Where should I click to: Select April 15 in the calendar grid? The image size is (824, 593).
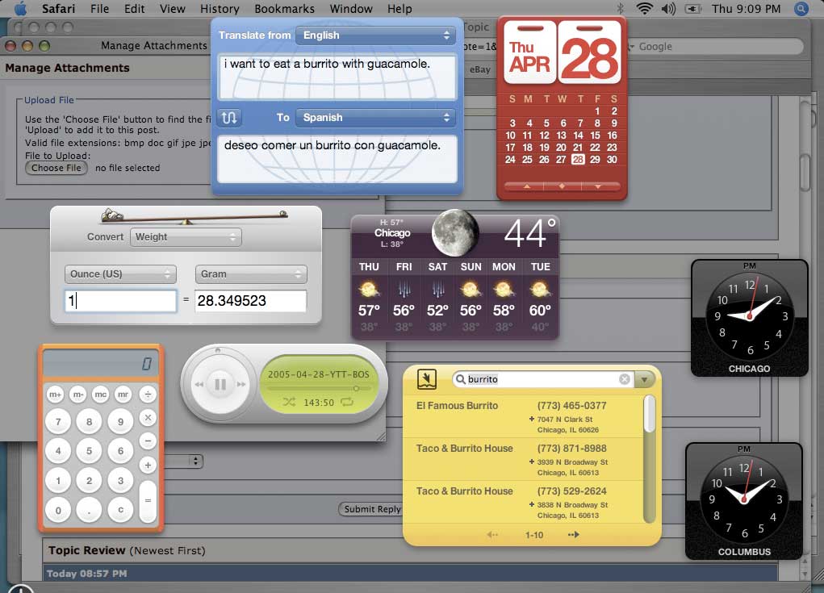coord(595,135)
